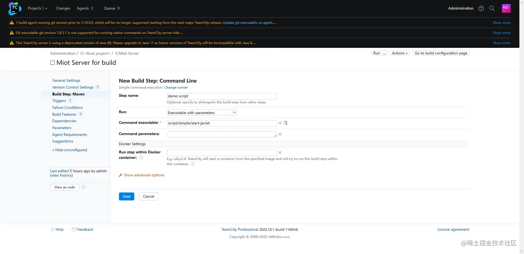Click Go to build configuration page
This screenshot has height=254, width=524.
coord(441,53)
